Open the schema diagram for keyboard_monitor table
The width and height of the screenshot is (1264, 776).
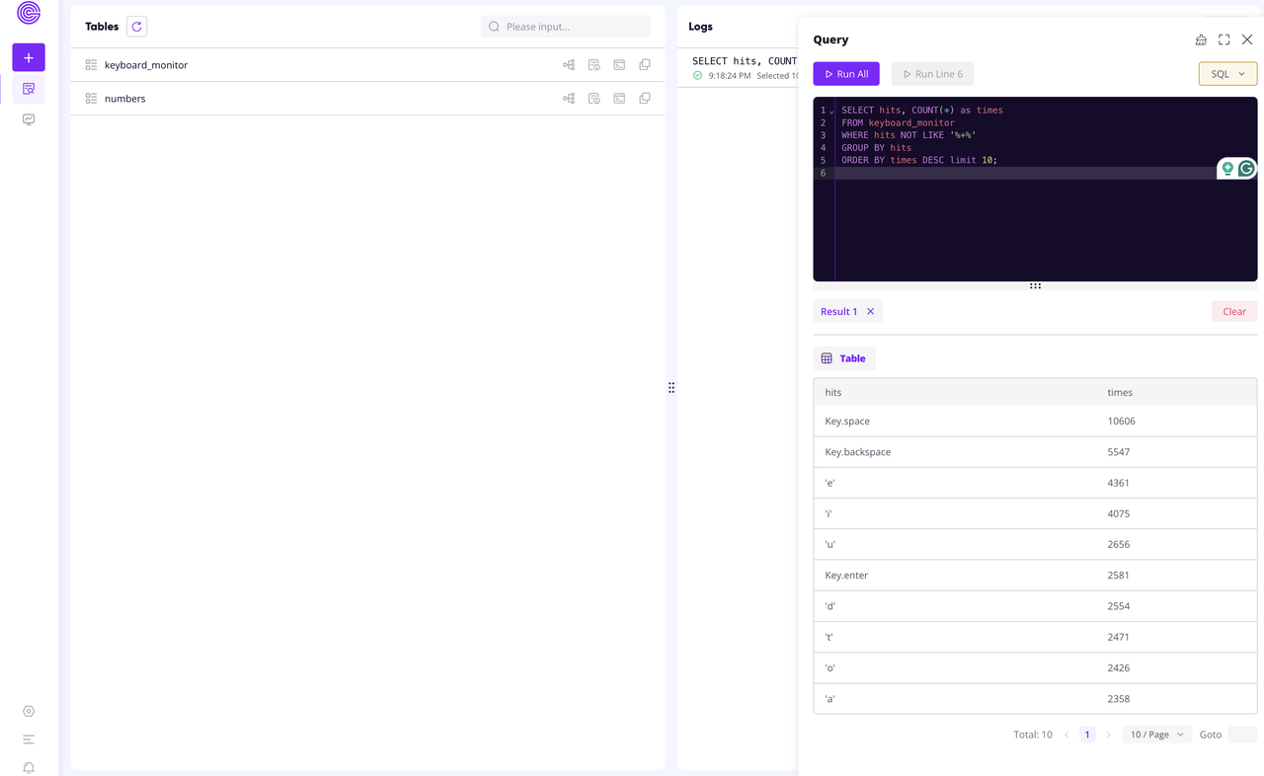coord(568,64)
